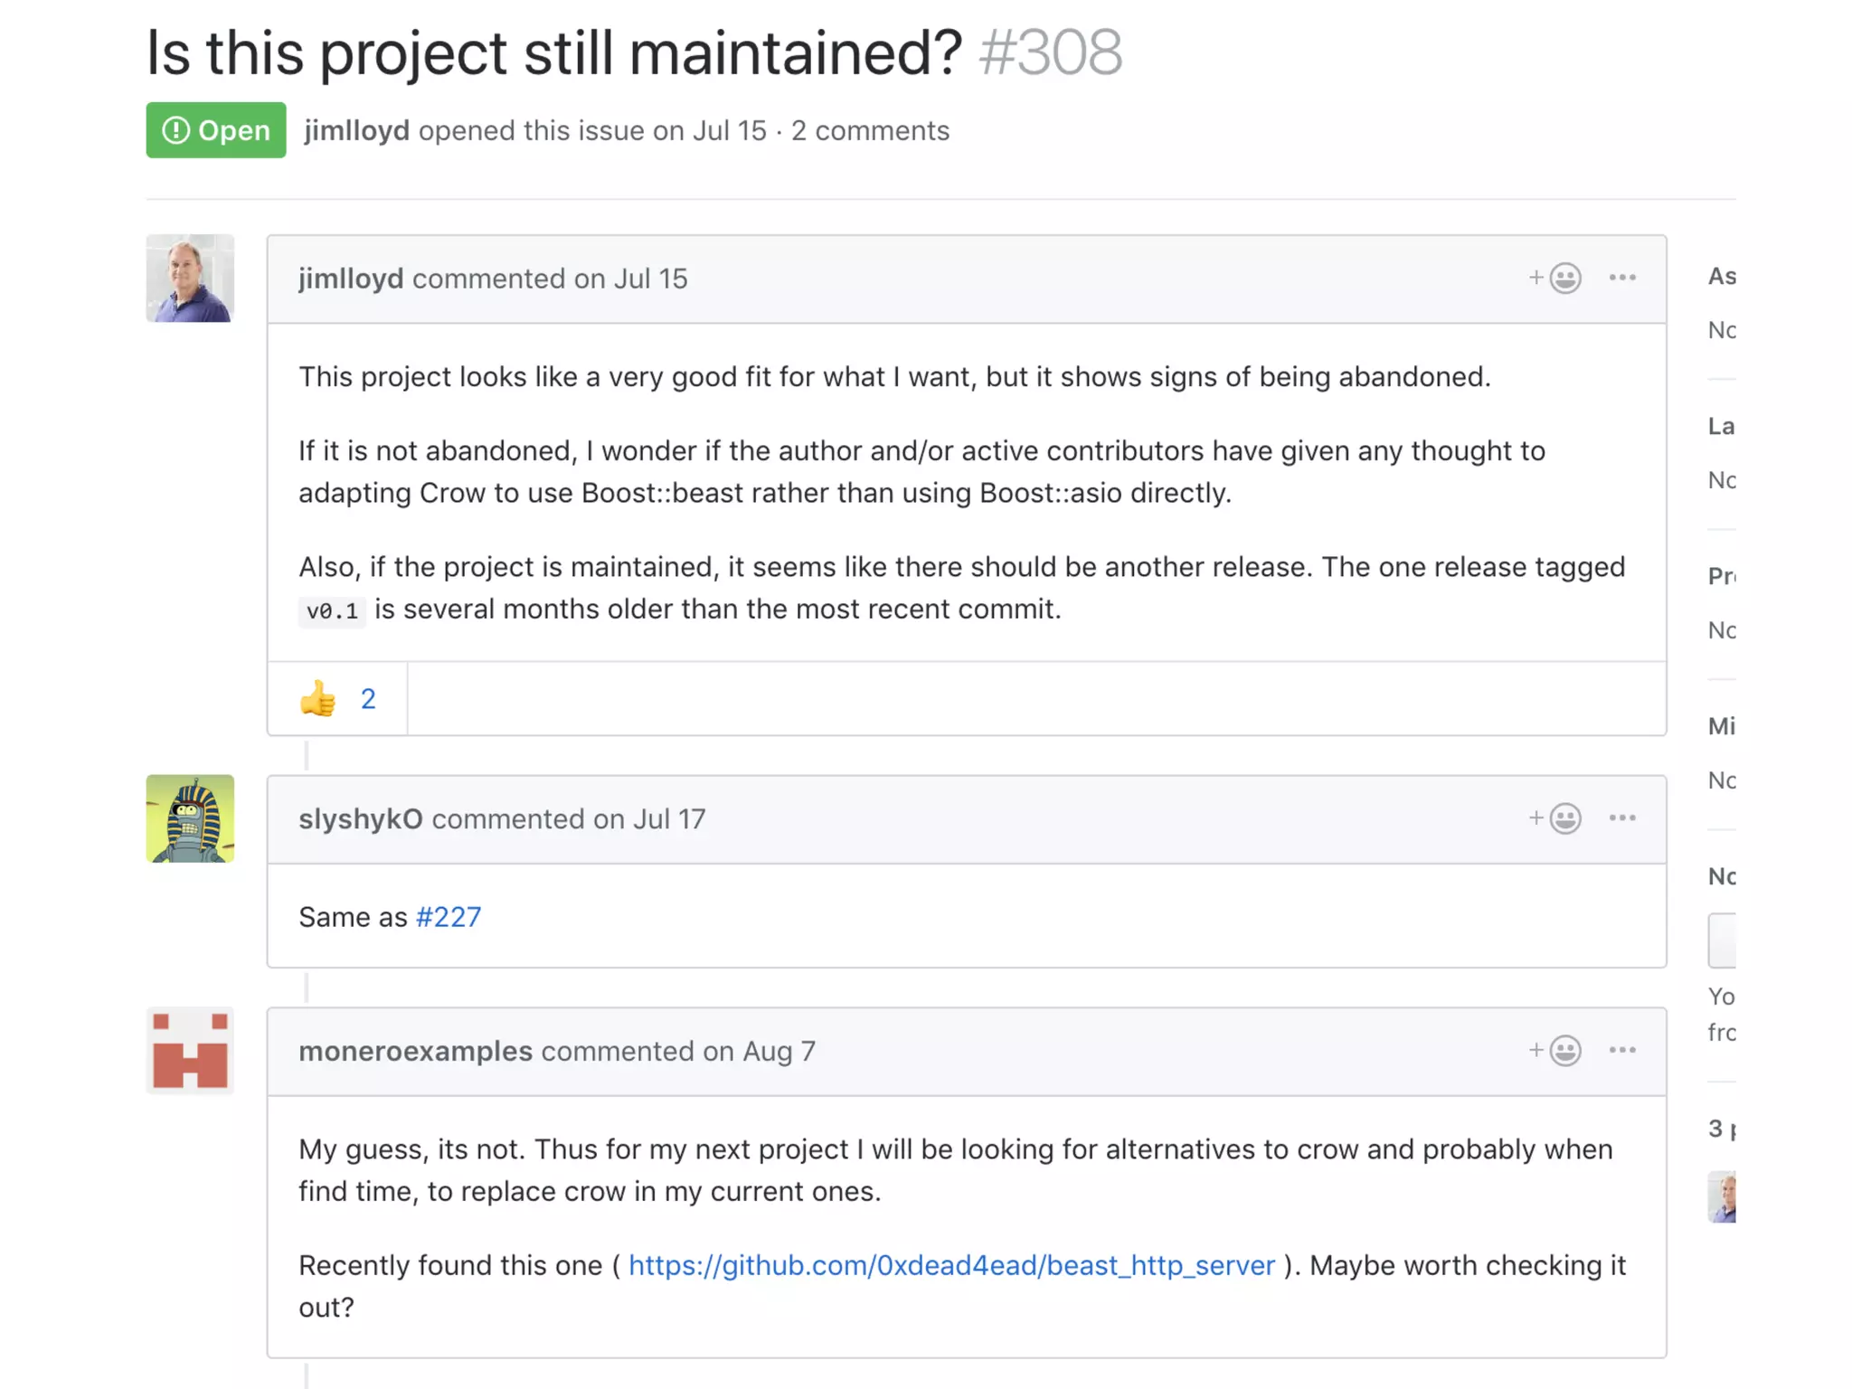Open the options menu on jimlloyd's comment
Screen dimensions: 1852x1389
click(1622, 278)
